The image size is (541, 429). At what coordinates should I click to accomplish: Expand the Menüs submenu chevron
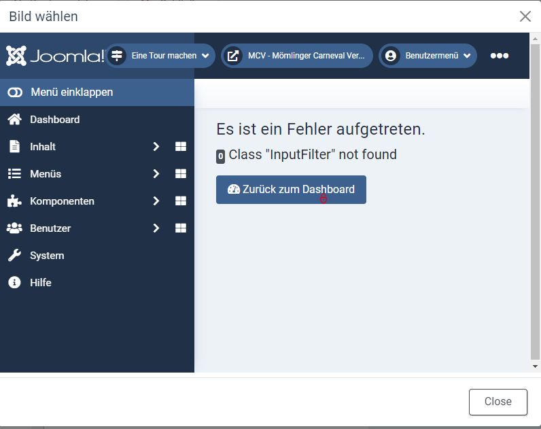[156, 174]
